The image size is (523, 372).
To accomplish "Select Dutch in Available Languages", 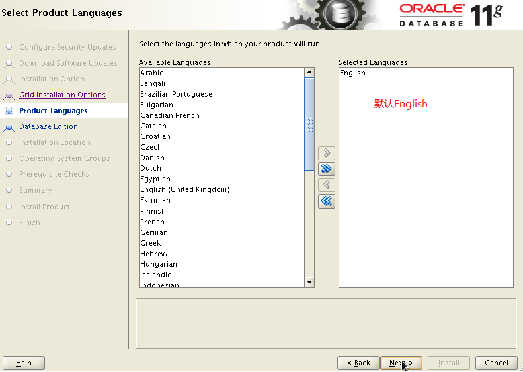I will tap(221, 168).
